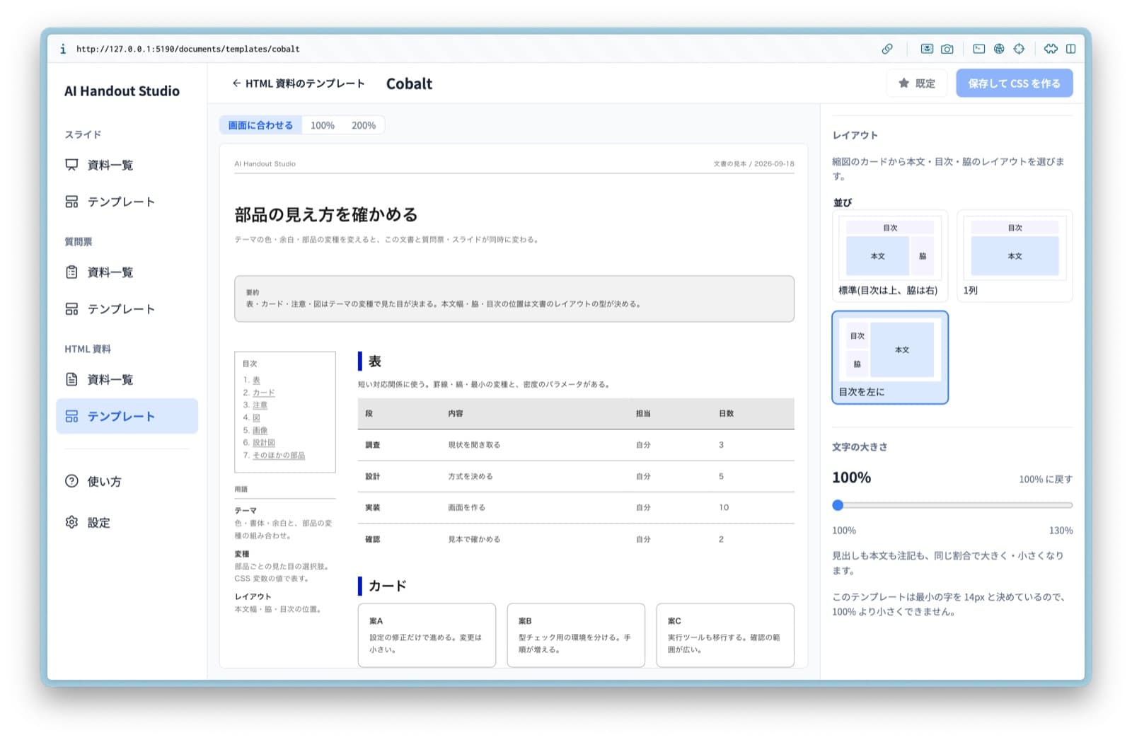
Task: Open HTML 資料 資料一覧 in the sidebar
Action: 127,379
